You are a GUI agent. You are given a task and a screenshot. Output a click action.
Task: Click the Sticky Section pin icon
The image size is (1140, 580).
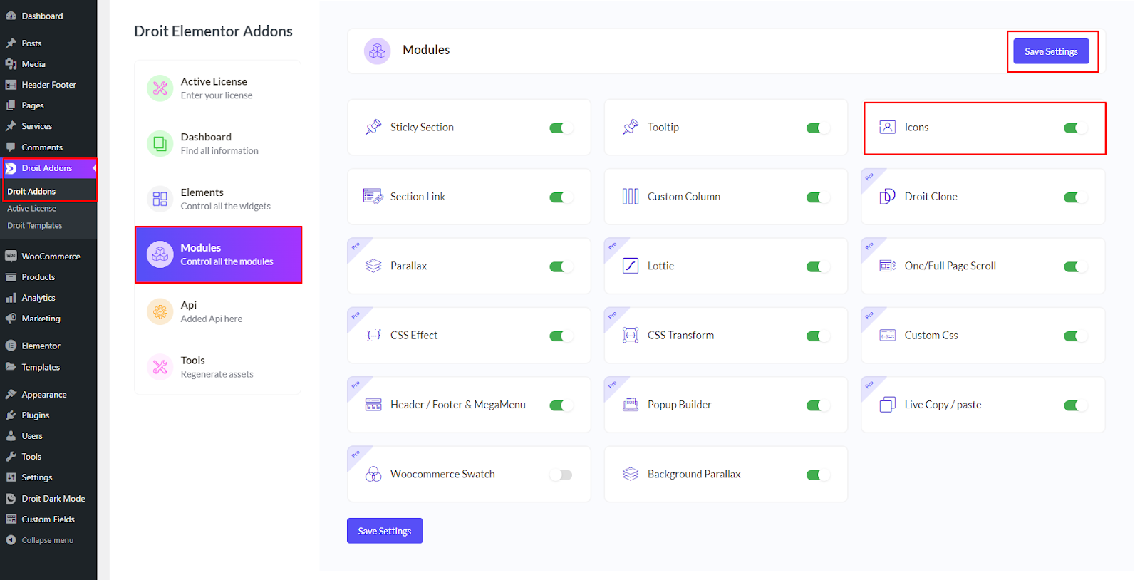(373, 127)
